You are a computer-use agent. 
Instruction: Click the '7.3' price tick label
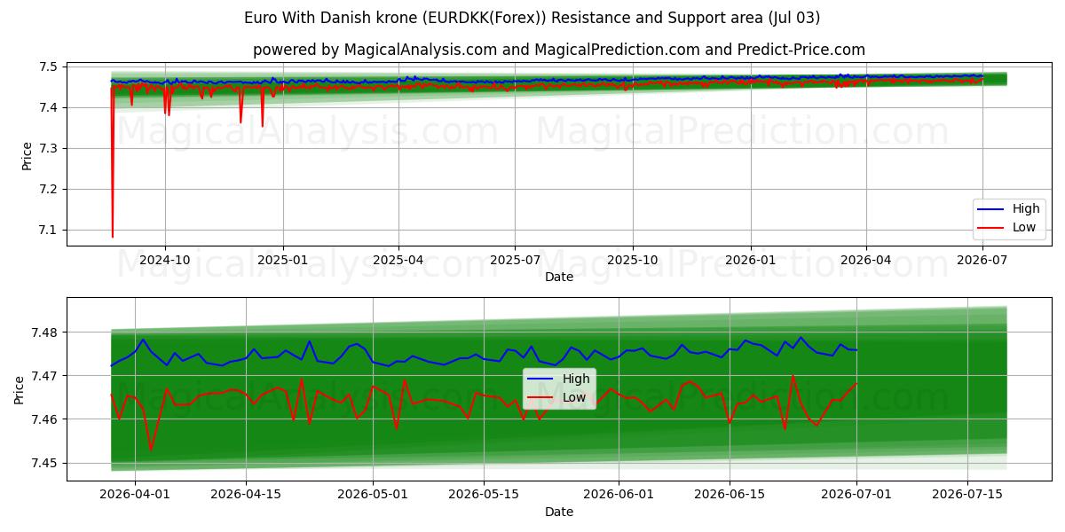tap(50, 148)
